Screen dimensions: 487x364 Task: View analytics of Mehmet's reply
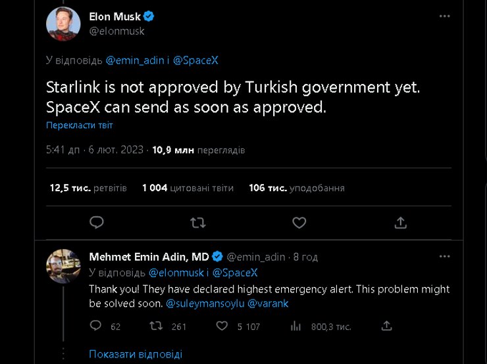[x=296, y=326]
